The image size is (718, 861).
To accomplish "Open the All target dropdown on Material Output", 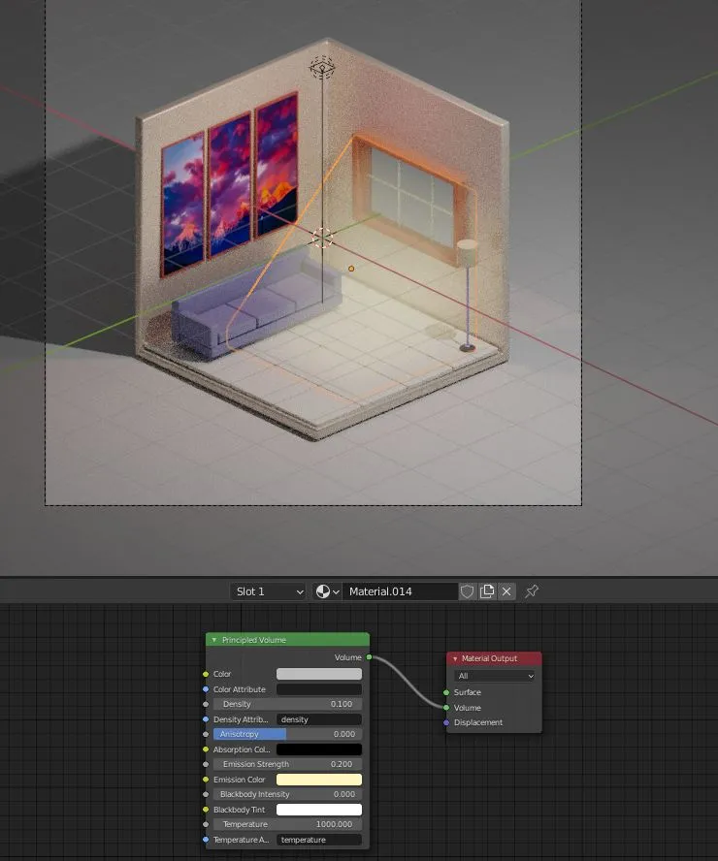I will (x=495, y=676).
